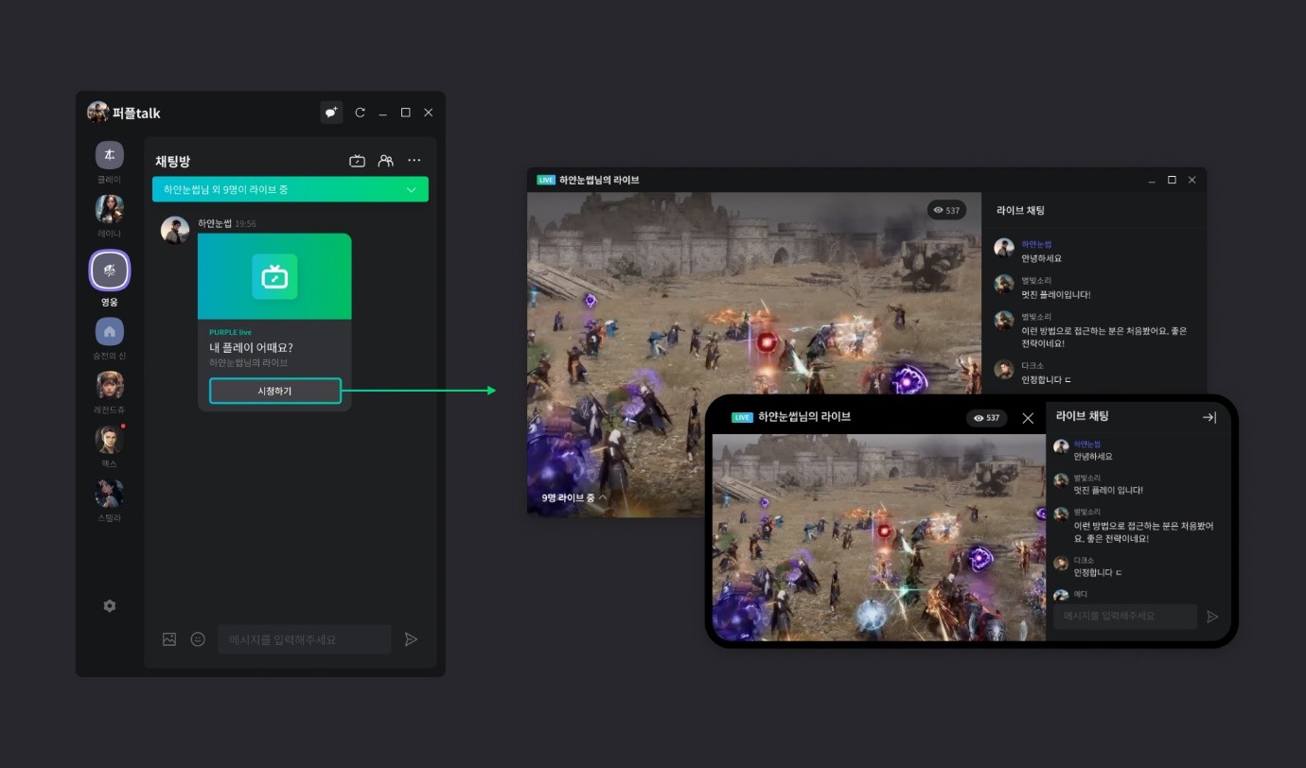Open the members list in 채팅방 header
Screen dimensions: 1306x768
coord(385,161)
